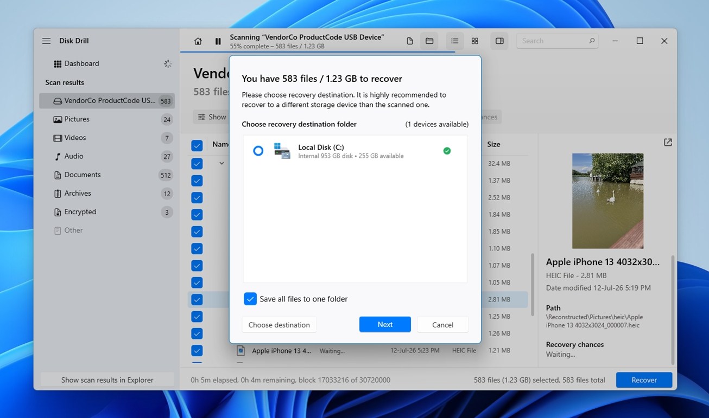Click the 583 badge next to VendorCo
This screenshot has width=709, height=418.
point(166,101)
